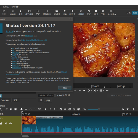Toggle ripple all tracks
The height and width of the screenshot is (138, 138).
coord(74,109)
